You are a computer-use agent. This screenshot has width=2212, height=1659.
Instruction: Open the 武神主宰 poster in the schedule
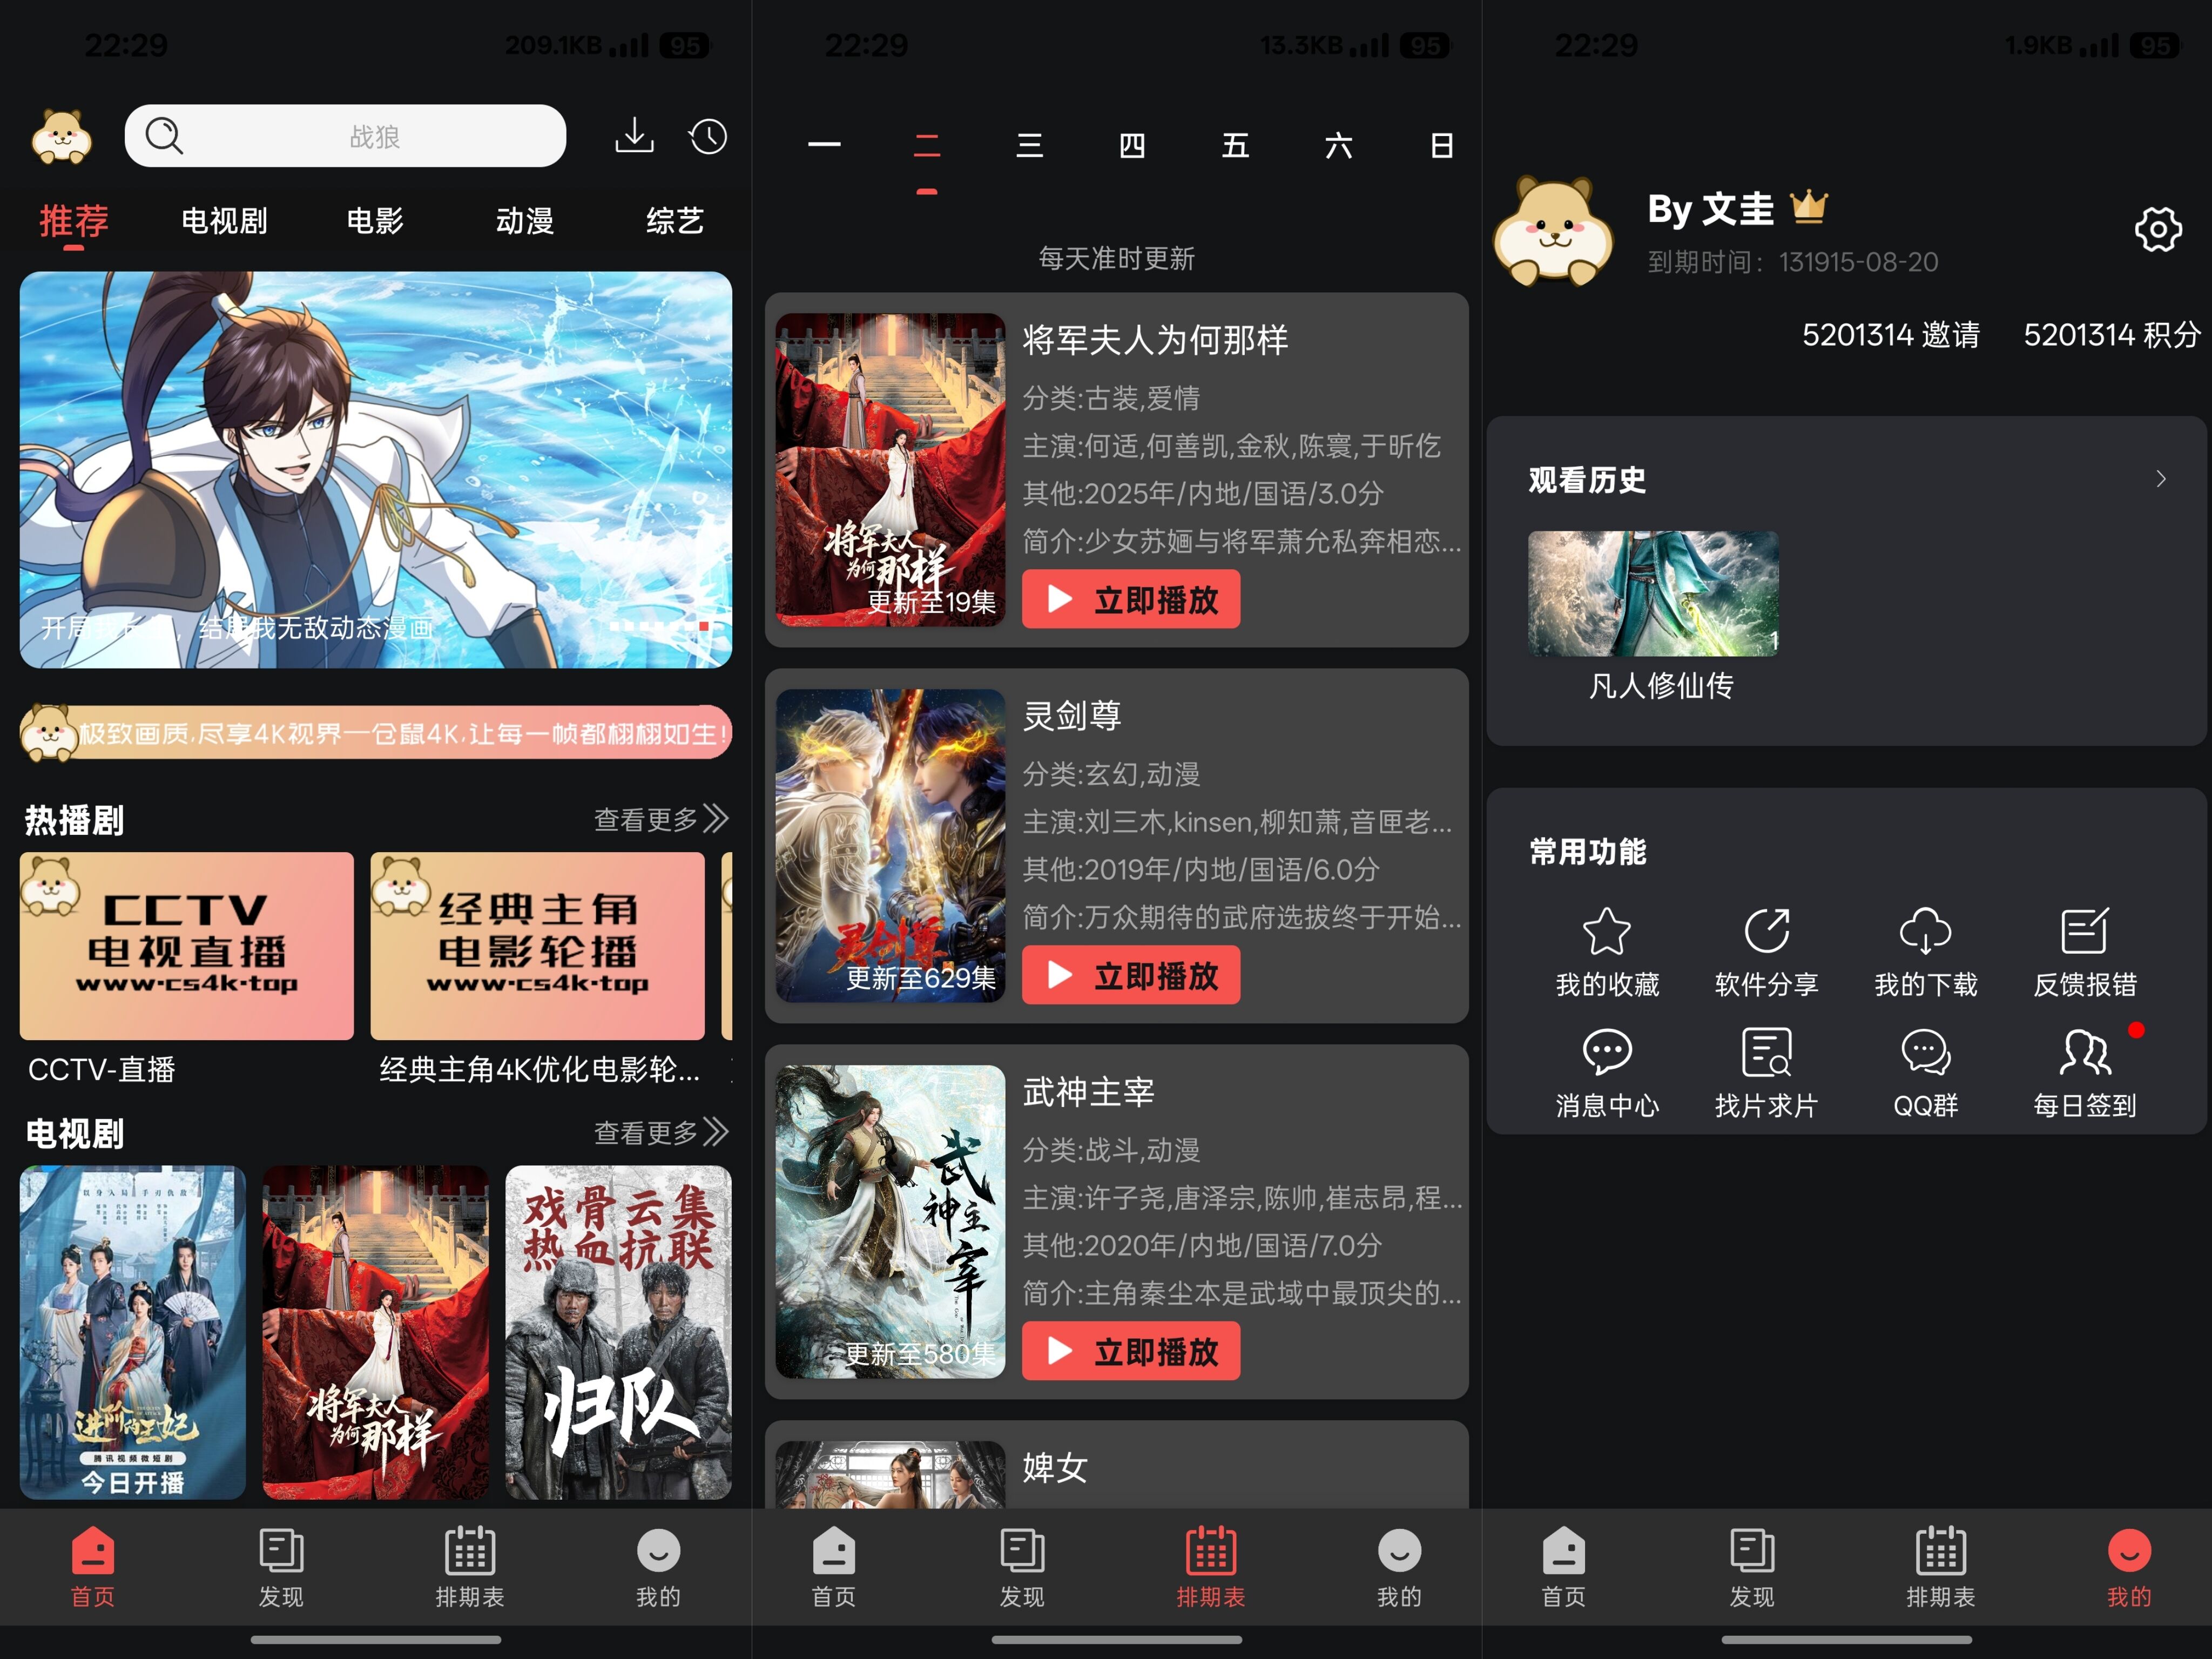click(x=890, y=1222)
